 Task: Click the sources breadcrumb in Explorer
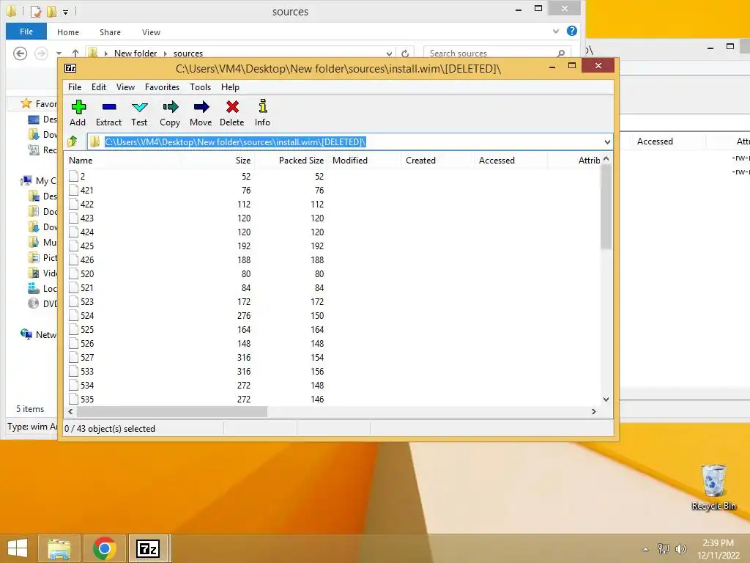pos(188,53)
